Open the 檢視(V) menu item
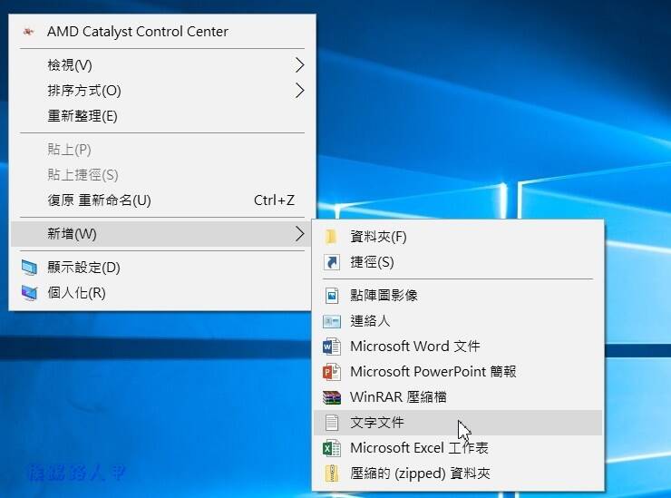This screenshot has height=498, width=671. 162,65
